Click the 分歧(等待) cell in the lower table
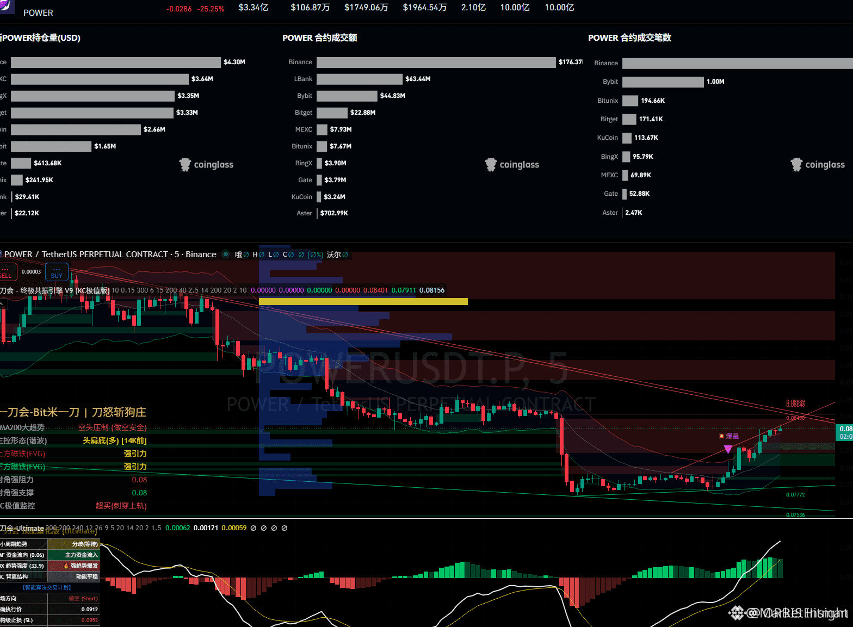 (74, 544)
